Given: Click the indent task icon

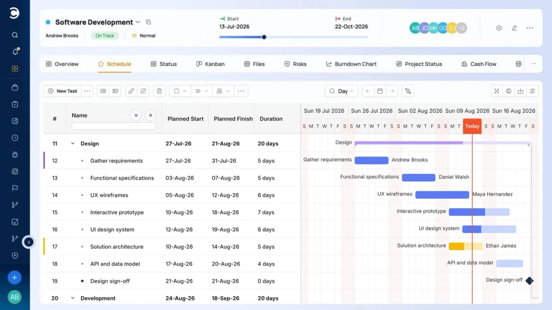Looking at the screenshot, I should 115,91.
